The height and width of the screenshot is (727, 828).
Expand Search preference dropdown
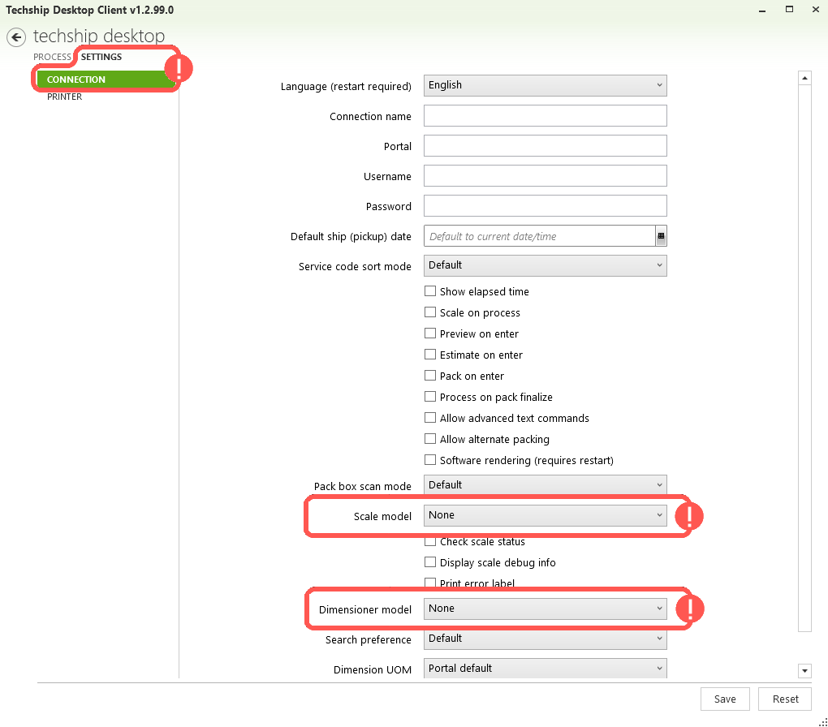545,639
